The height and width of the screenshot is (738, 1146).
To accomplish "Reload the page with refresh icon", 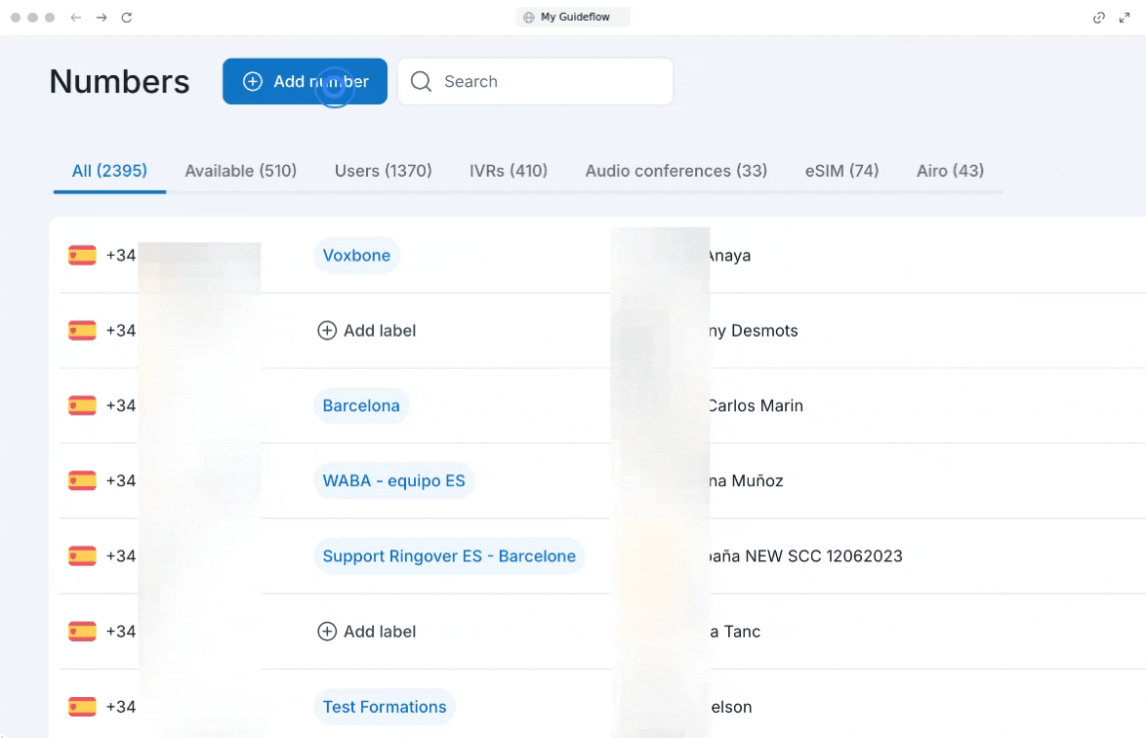I will click(127, 18).
